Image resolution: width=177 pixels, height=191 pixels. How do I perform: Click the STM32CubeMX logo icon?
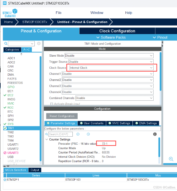pyautogui.click(x=10, y=13)
